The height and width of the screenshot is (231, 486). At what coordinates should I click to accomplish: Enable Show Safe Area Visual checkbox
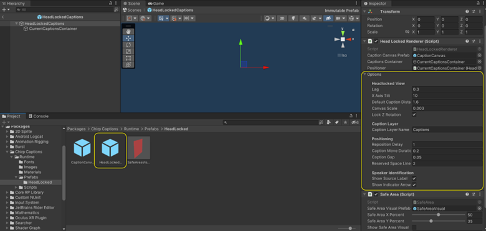pyautogui.click(x=414, y=227)
